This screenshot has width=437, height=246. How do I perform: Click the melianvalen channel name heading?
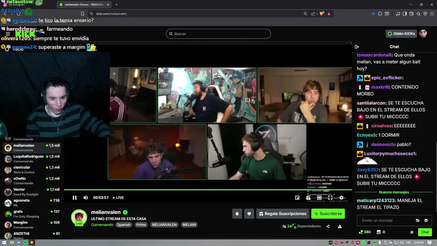coord(106,212)
